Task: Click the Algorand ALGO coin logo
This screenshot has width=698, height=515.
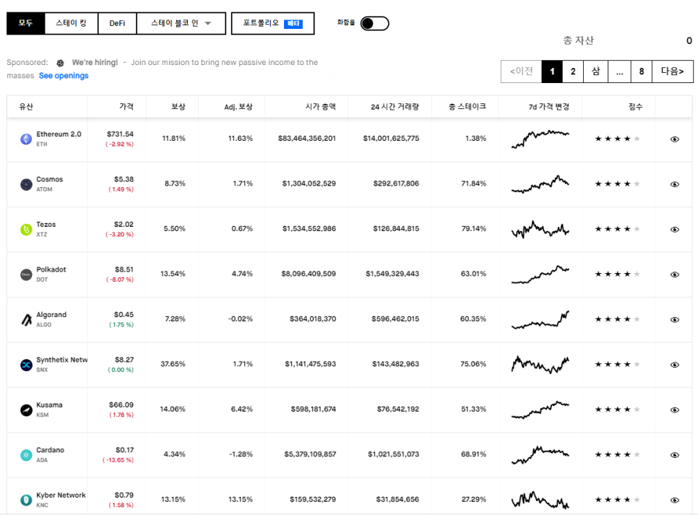Action: pyautogui.click(x=26, y=319)
